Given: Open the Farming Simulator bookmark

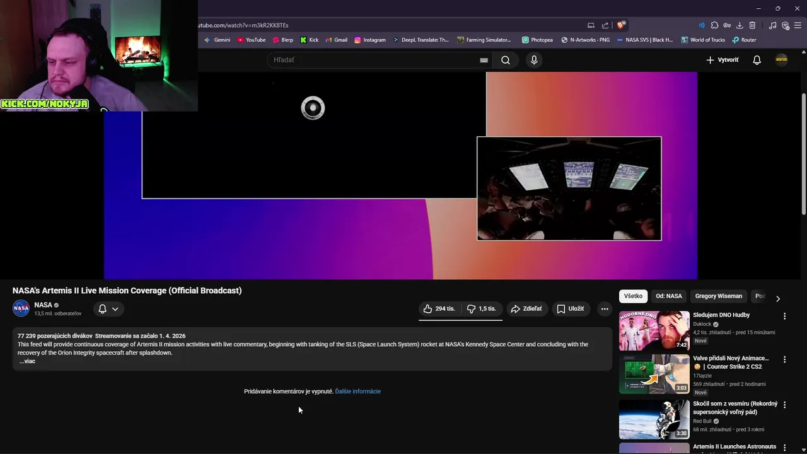Looking at the screenshot, I should click(484, 40).
